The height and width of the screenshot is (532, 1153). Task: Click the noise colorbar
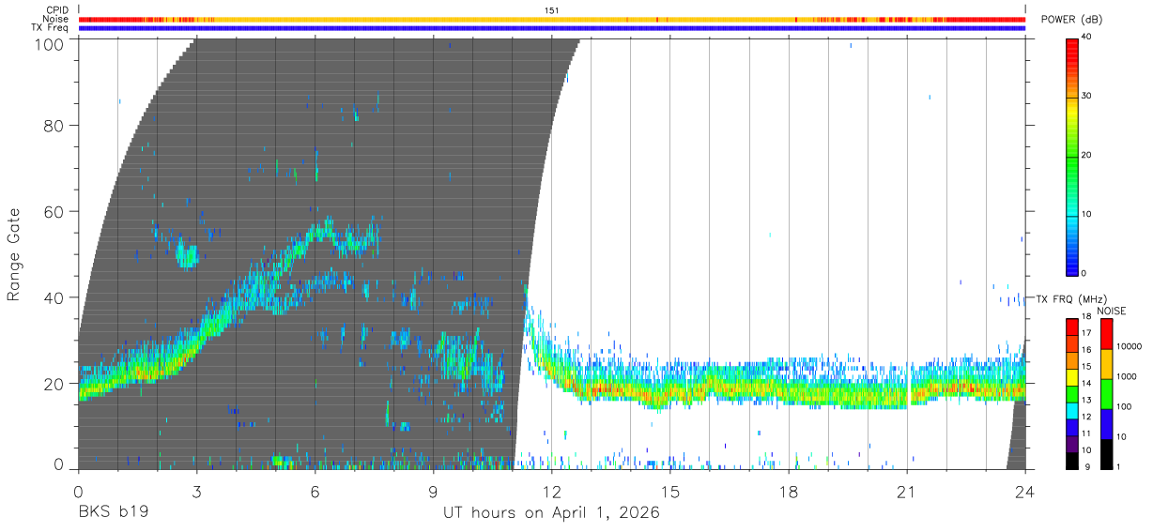[x=1107, y=393]
